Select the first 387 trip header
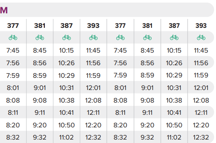216x143 pixels. [66, 26]
